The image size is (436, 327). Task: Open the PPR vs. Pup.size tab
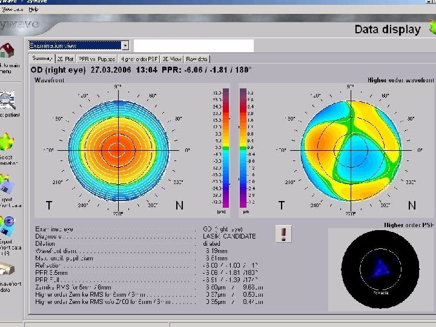[x=96, y=59]
